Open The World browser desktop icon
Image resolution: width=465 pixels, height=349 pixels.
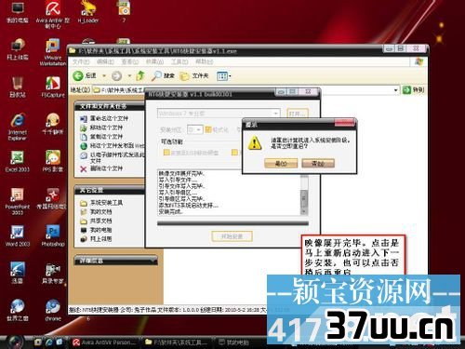tap(18, 310)
